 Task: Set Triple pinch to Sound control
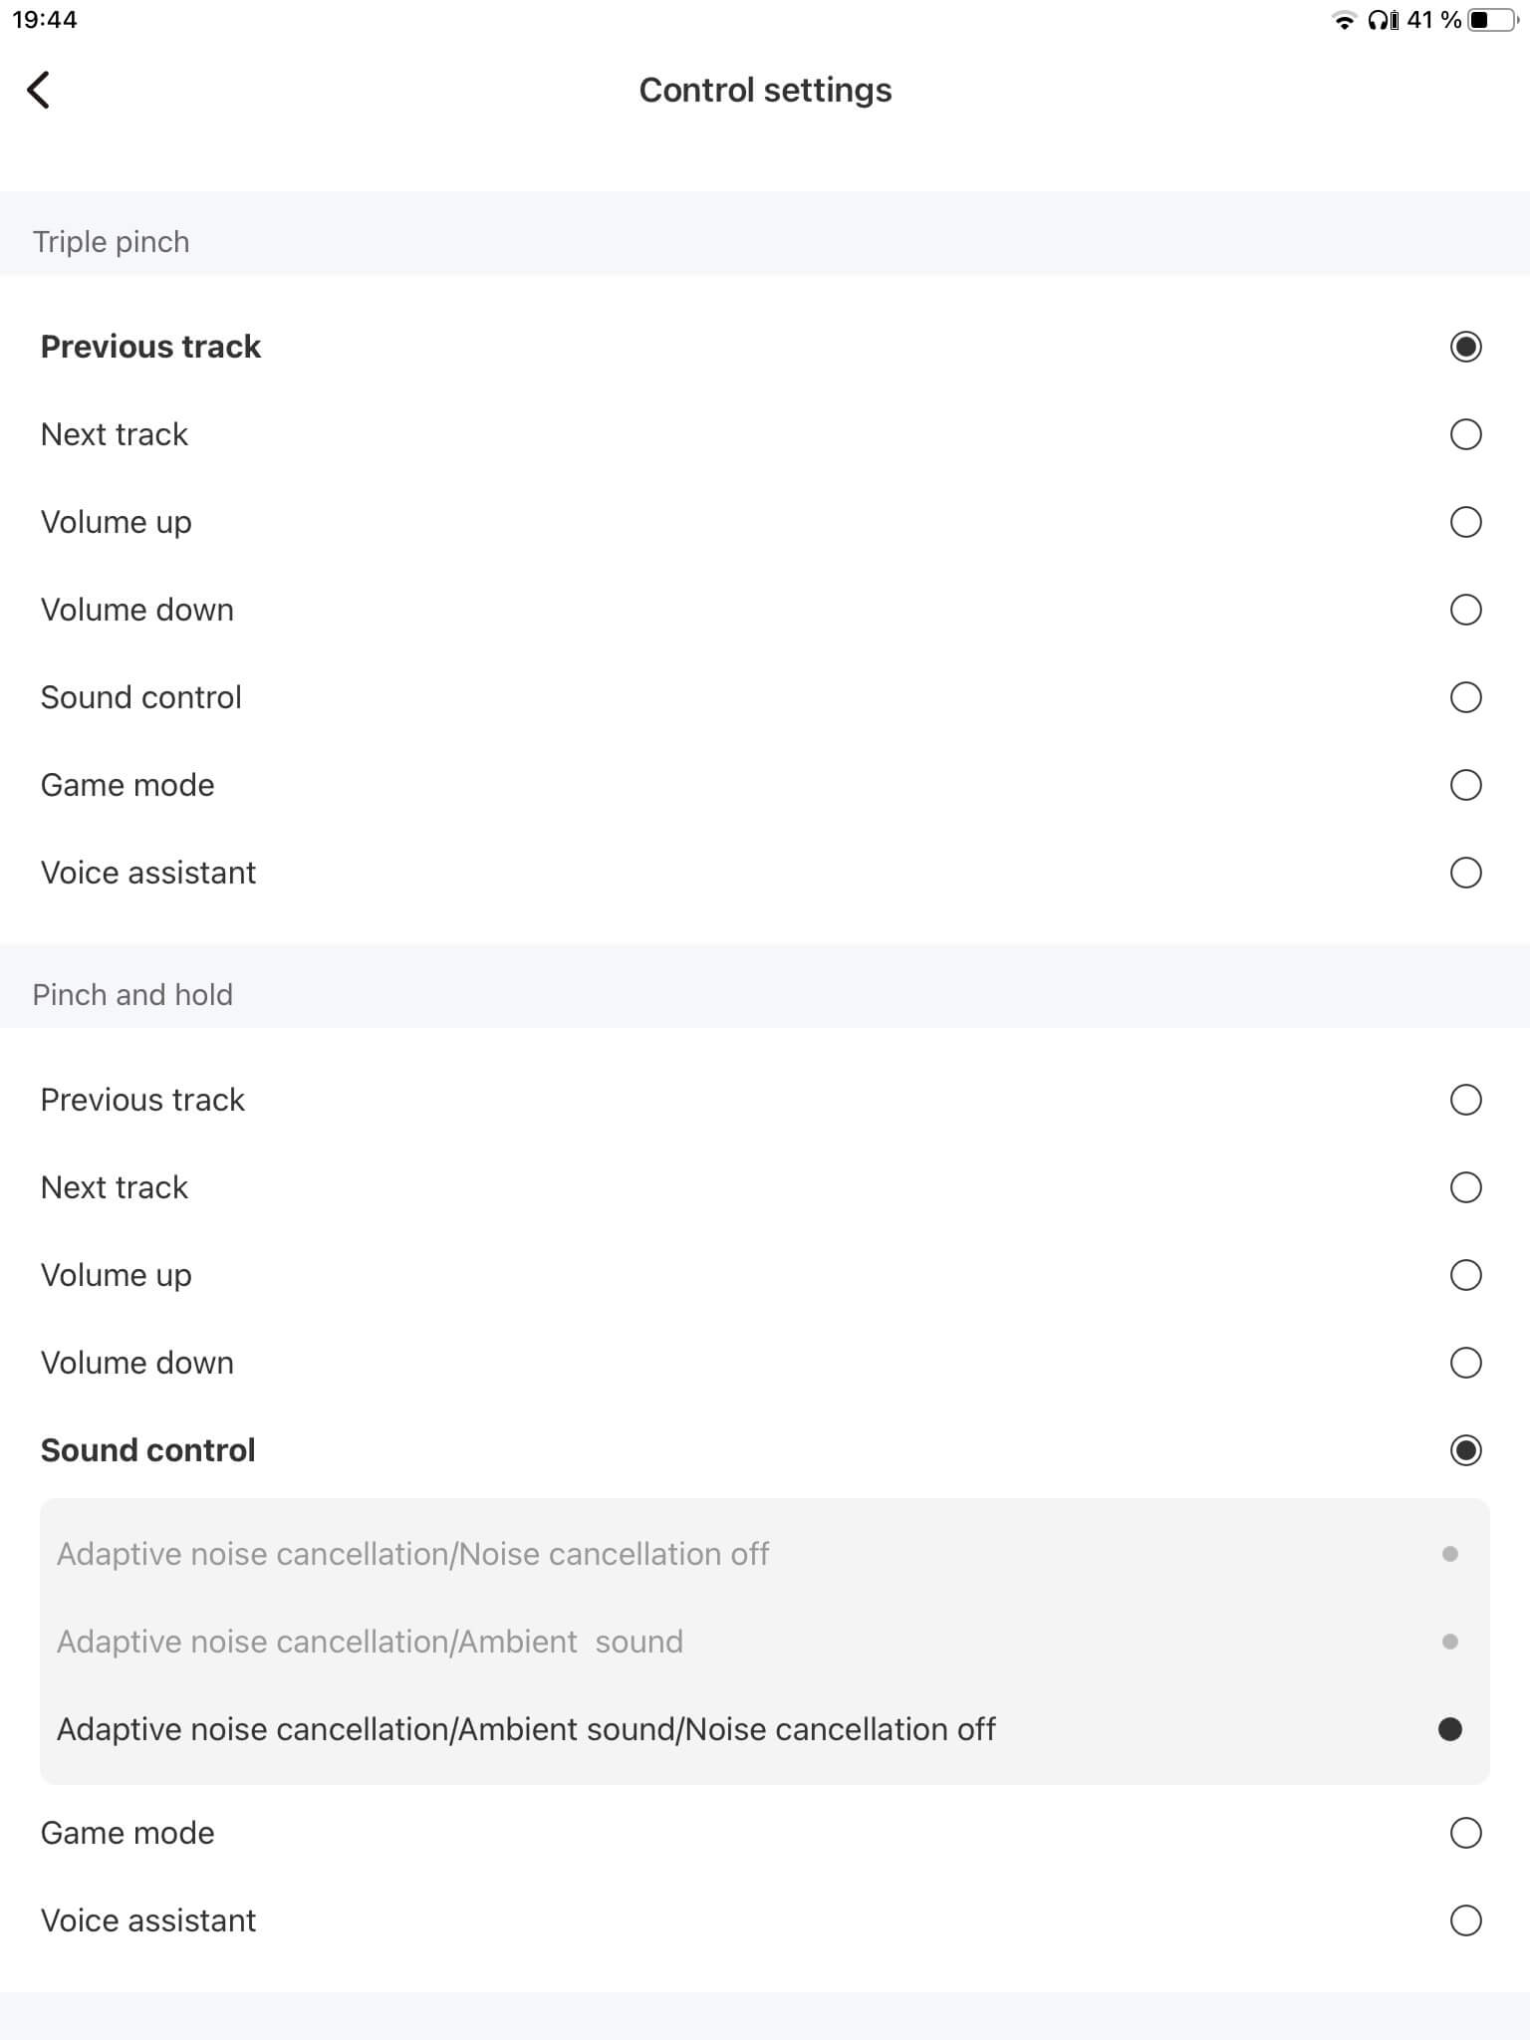coord(1465,697)
